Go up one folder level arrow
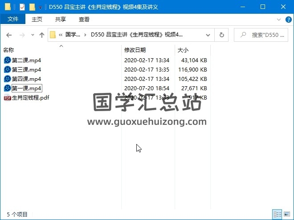 41,35
